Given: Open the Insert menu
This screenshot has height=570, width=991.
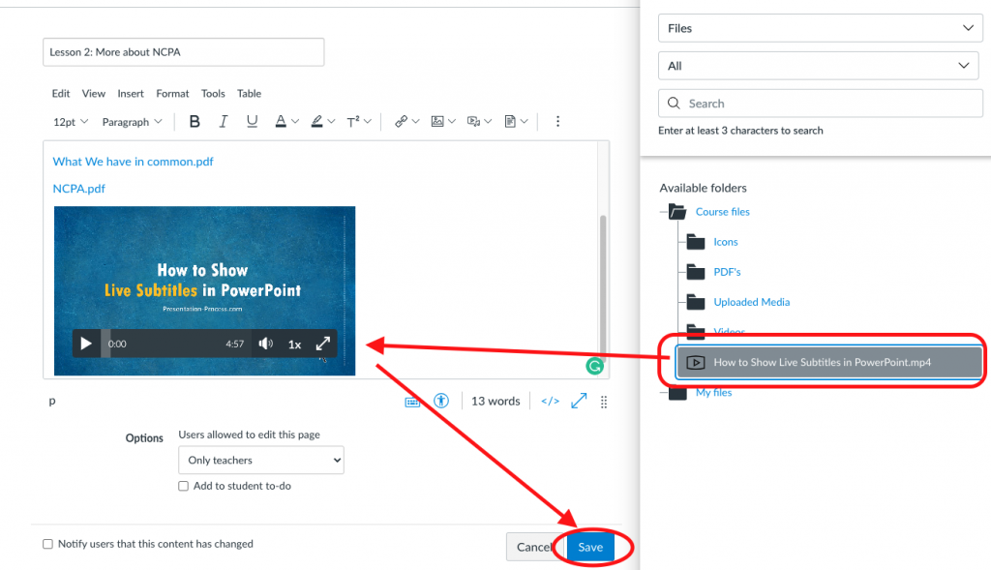Looking at the screenshot, I should (131, 94).
